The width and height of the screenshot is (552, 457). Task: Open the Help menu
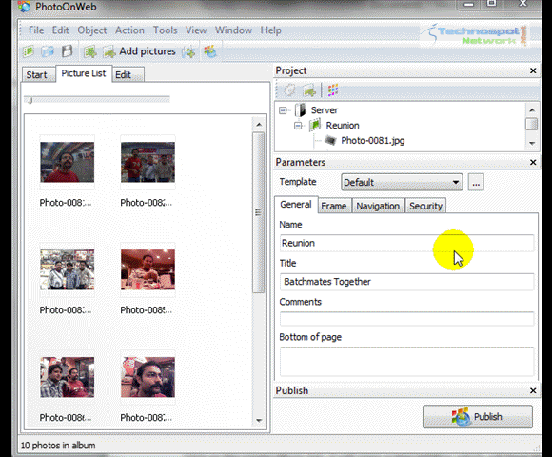[270, 30]
